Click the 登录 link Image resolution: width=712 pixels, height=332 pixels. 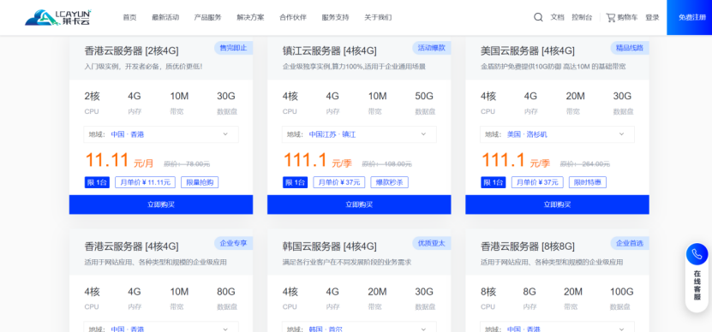(x=652, y=17)
